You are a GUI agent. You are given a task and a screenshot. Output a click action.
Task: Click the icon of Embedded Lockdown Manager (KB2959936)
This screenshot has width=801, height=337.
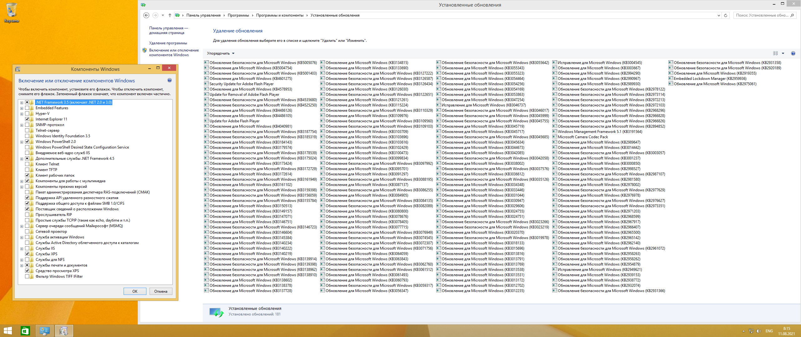coord(671,78)
